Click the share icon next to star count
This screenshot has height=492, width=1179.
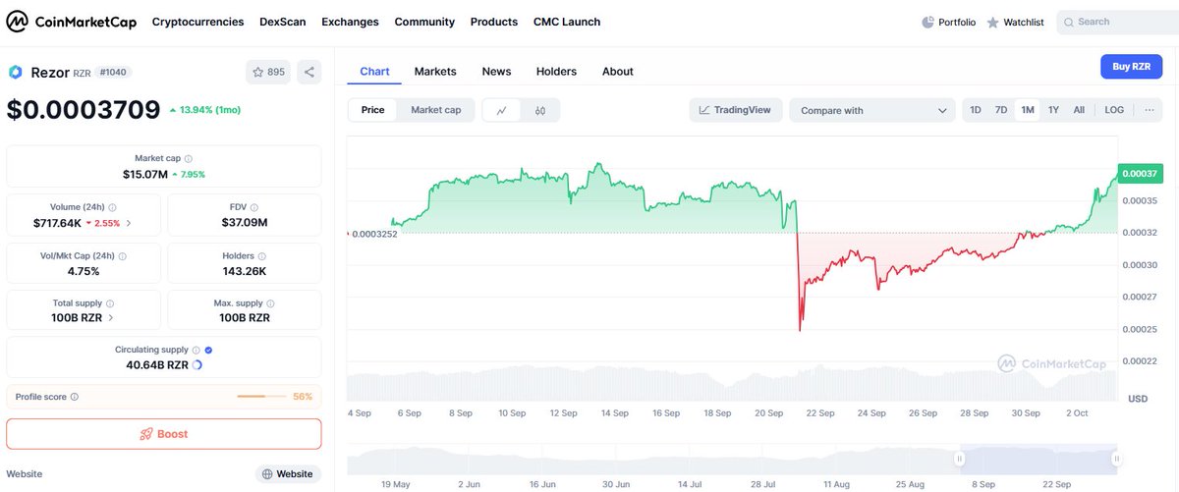tap(309, 72)
